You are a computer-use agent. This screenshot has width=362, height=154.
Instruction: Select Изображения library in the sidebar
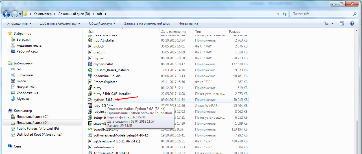pyautogui.click(x=27, y=93)
